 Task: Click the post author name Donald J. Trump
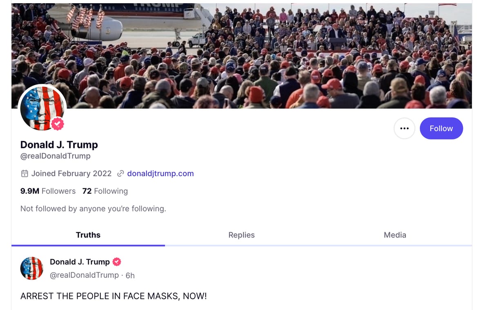coord(80,262)
